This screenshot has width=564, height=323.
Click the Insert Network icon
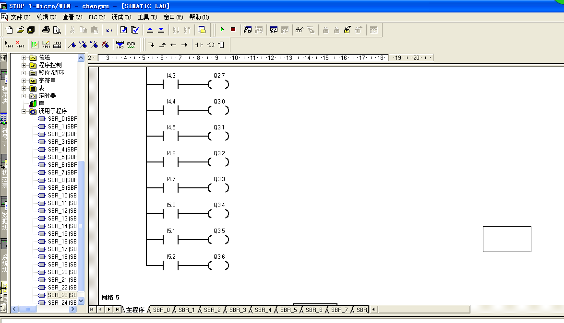click(x=9, y=45)
